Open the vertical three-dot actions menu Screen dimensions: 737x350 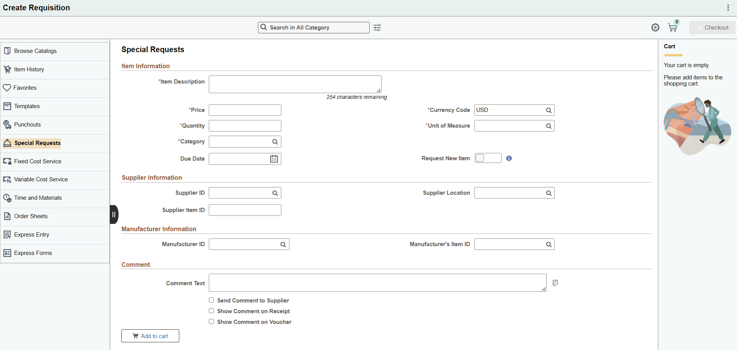point(728,8)
